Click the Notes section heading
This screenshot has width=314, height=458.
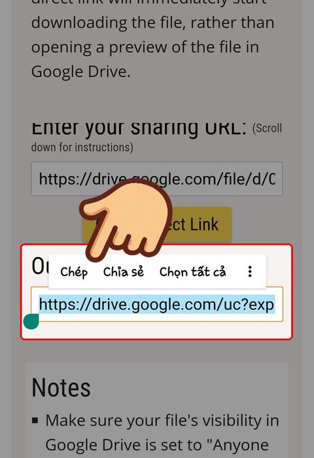pos(61,387)
